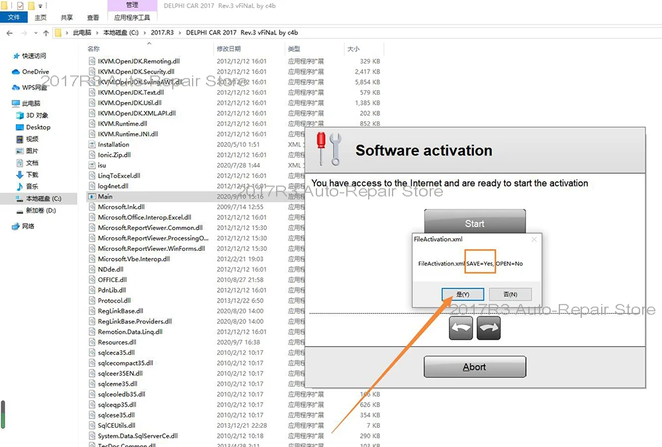
Task: Open recent locations dropdown arrow
Action: click(36, 33)
